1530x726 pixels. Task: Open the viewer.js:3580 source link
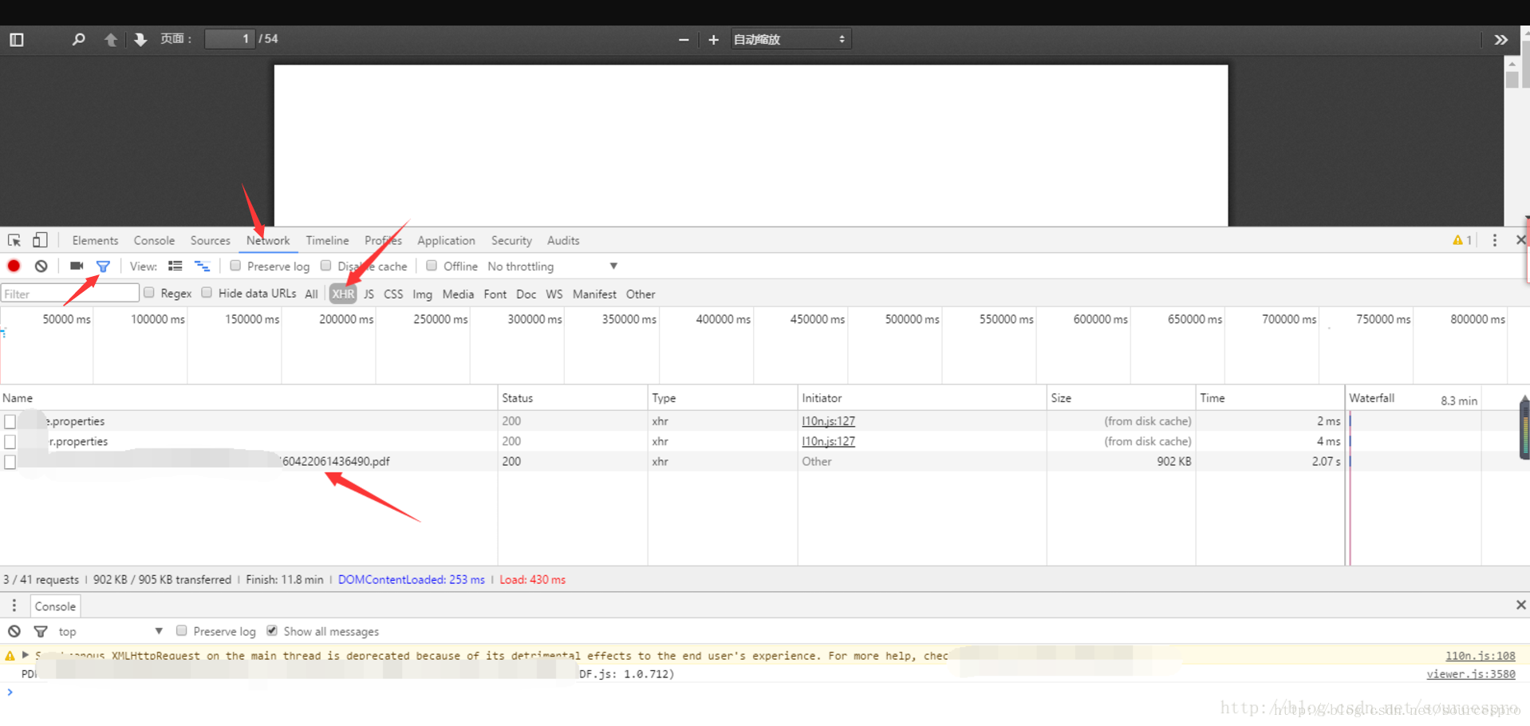1470,674
